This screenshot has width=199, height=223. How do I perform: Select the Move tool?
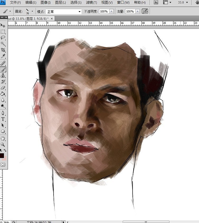(3, 25)
